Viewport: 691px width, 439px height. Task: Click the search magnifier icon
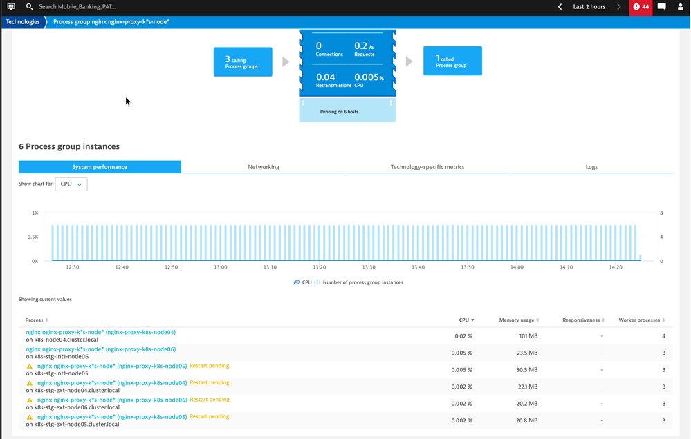pos(29,7)
